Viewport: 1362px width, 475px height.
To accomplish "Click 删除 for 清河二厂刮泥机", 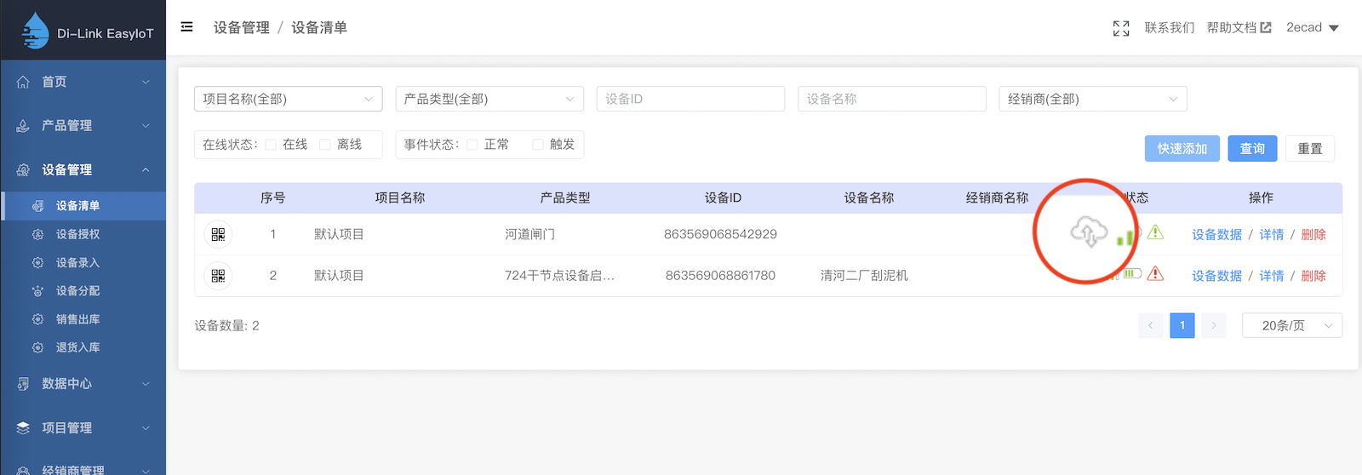I will click(1313, 276).
